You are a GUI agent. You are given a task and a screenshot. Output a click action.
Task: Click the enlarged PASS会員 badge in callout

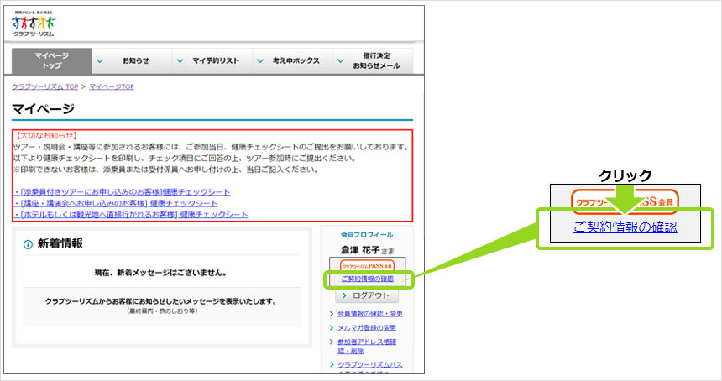[624, 202]
